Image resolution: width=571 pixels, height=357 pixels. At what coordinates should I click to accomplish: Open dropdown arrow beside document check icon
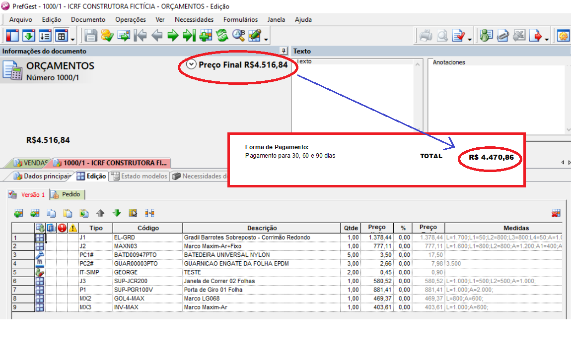coord(469,39)
